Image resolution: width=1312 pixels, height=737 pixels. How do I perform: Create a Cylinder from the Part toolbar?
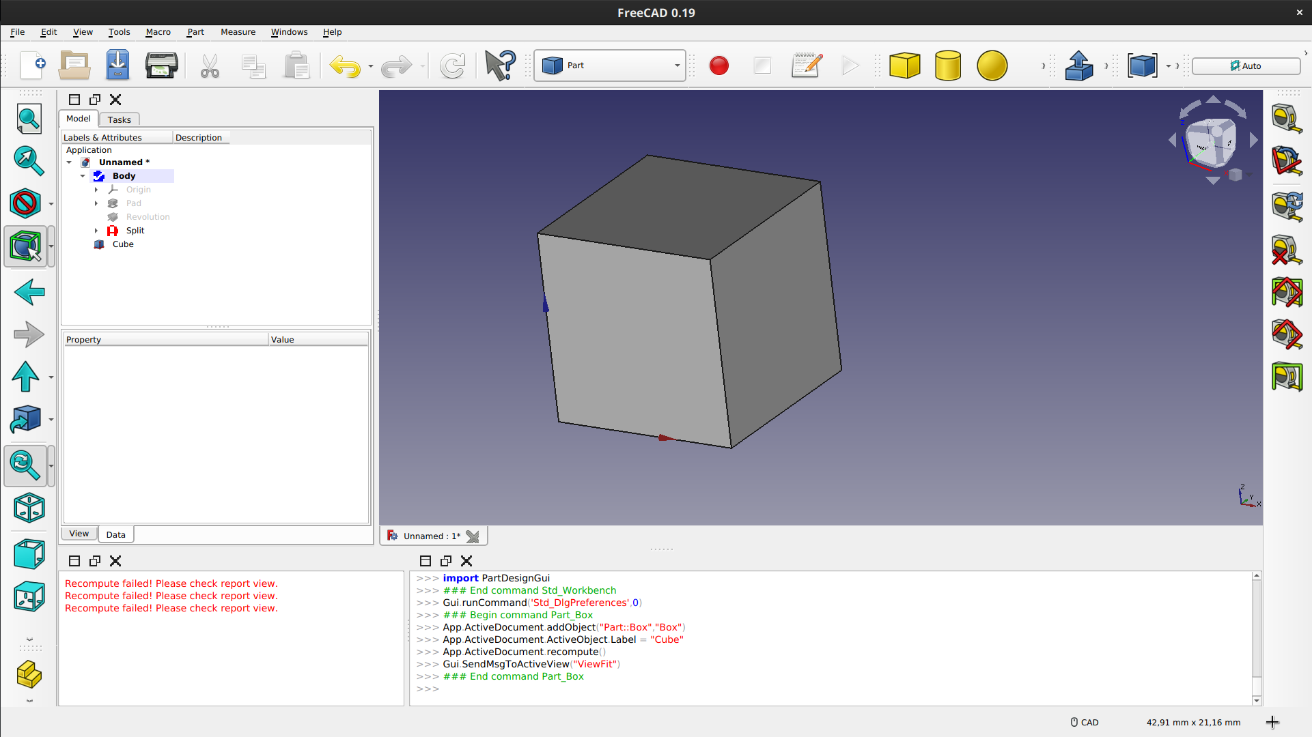pos(948,66)
